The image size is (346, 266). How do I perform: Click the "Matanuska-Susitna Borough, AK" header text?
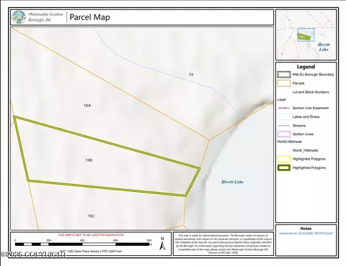[x=45, y=17]
